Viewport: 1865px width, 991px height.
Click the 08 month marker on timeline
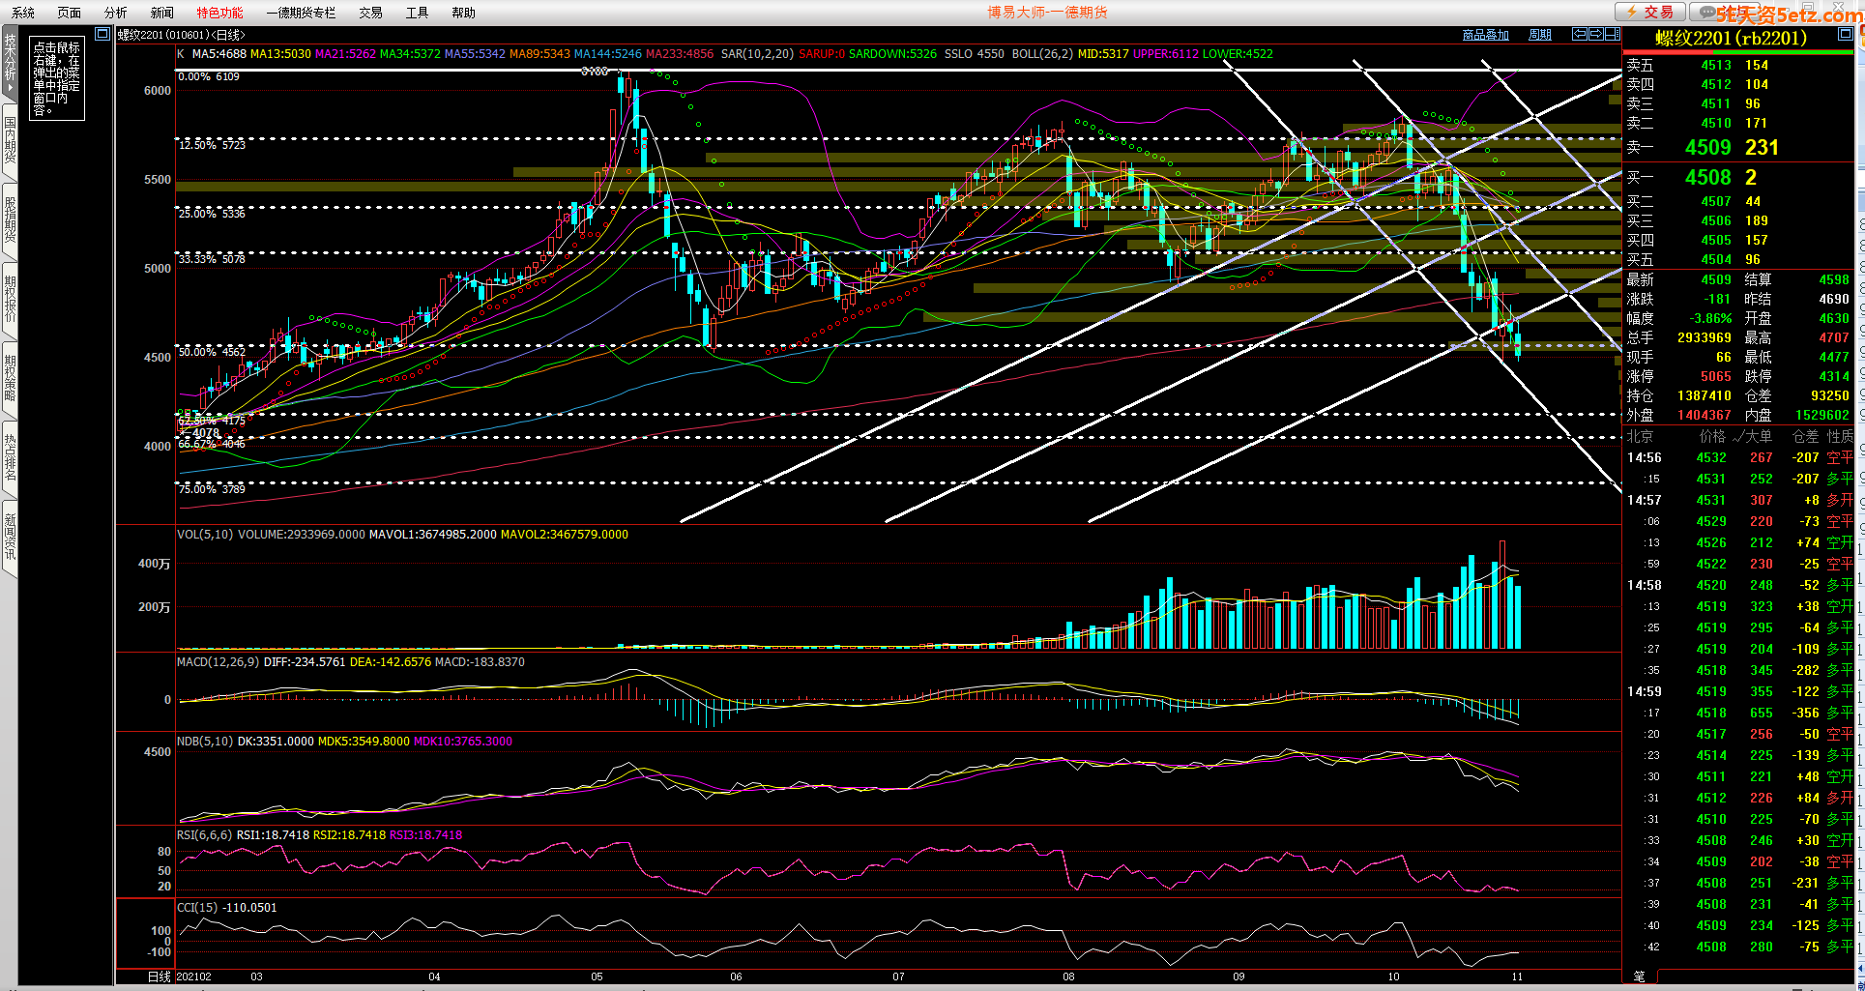tap(1068, 976)
